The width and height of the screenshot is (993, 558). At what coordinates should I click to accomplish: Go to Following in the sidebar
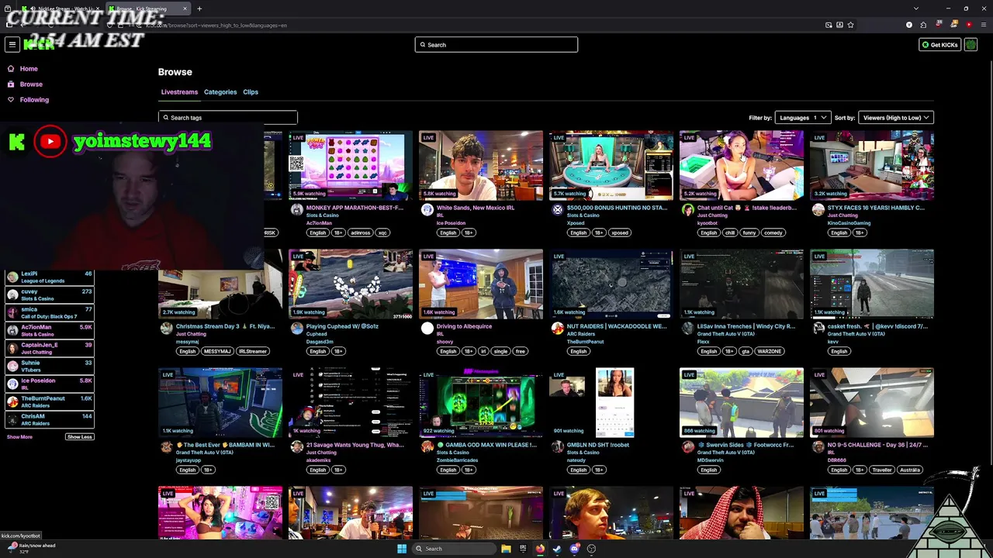[34, 100]
